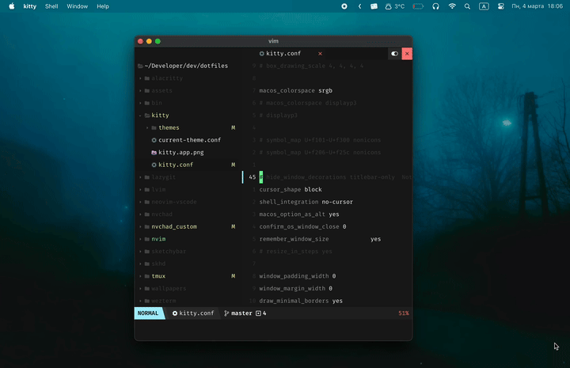Click the open kitty folder icon
Image resolution: width=570 pixels, height=368 pixels.
click(147, 116)
